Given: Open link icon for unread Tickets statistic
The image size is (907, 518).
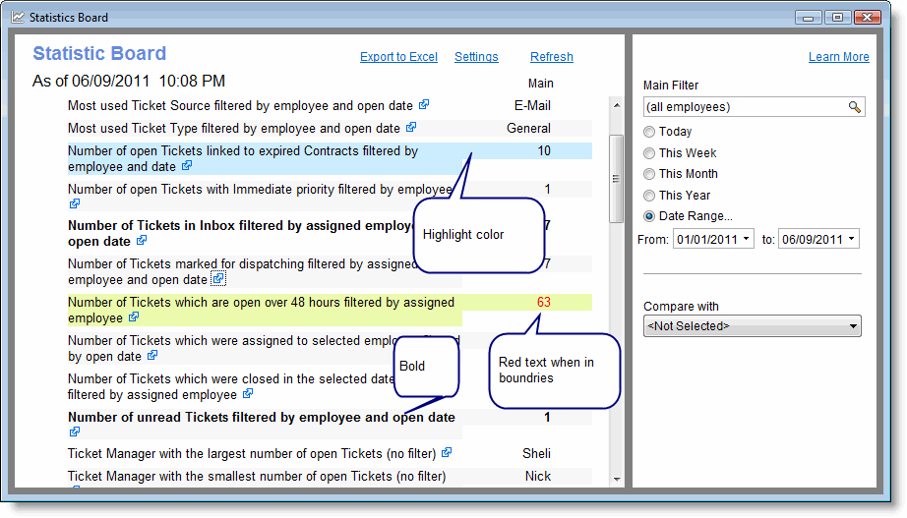Looking at the screenshot, I should tap(75, 432).
